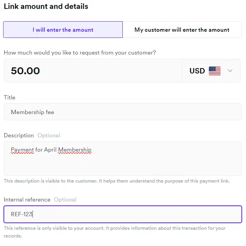Click the internal reference helper text
Viewport: 246px width, 246px height.
point(115,228)
